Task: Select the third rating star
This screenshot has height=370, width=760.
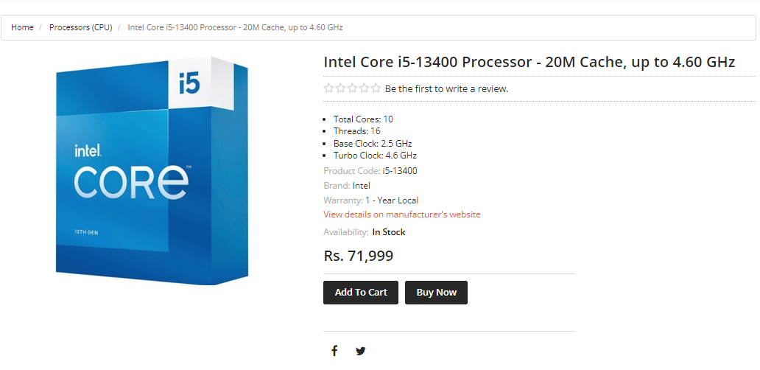Action: point(353,88)
